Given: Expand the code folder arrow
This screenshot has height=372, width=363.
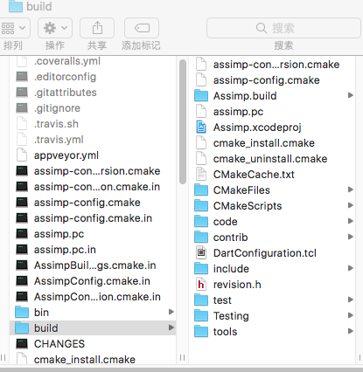Looking at the screenshot, I should coord(351,221).
